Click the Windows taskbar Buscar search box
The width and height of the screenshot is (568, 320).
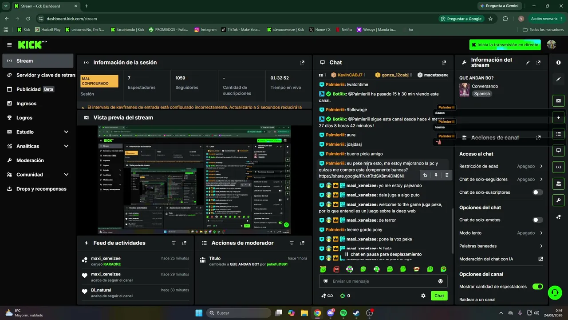point(238,313)
